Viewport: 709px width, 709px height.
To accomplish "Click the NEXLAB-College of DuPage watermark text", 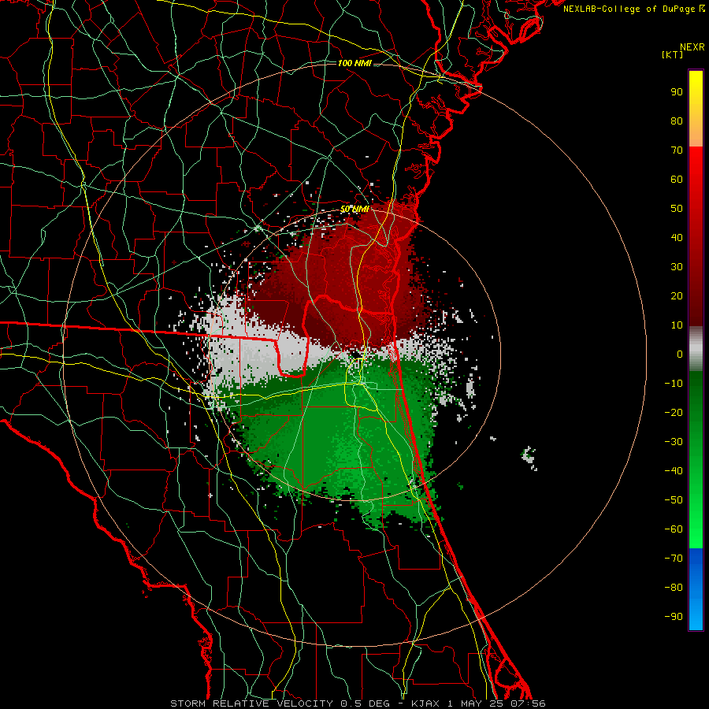I will point(634,9).
